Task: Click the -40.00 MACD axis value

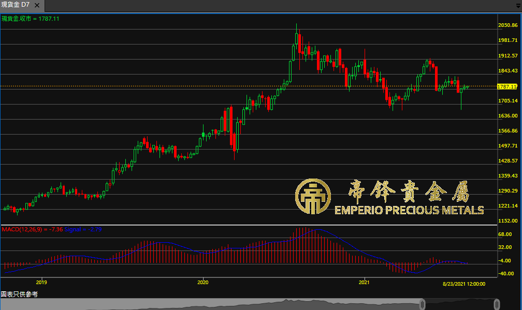Action: [506, 273]
